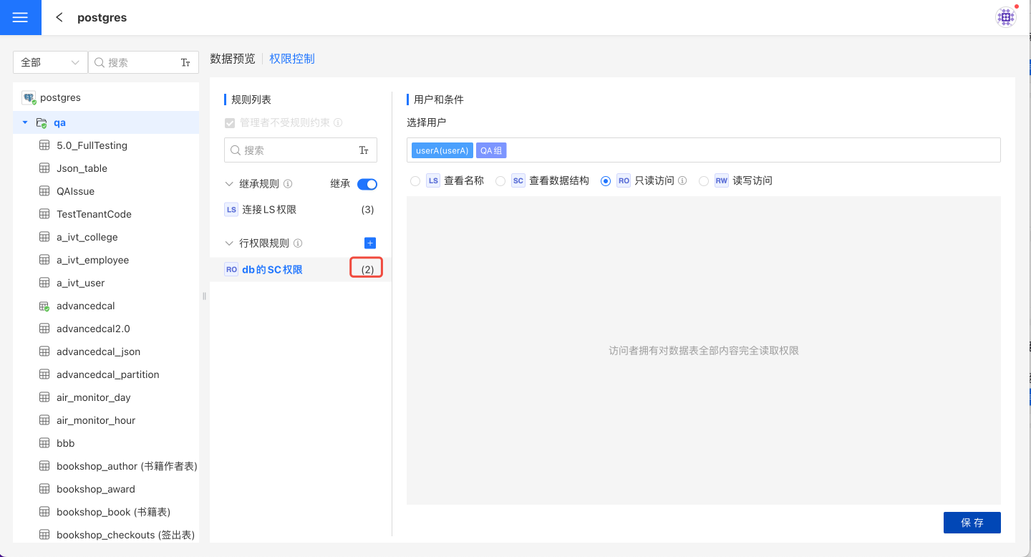Click the Tт icon in rule search box
This screenshot has height=557, width=1031.
click(x=364, y=150)
